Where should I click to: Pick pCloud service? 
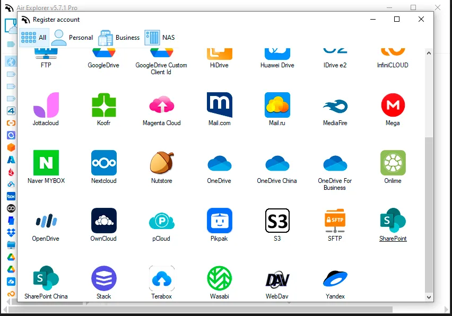162,221
